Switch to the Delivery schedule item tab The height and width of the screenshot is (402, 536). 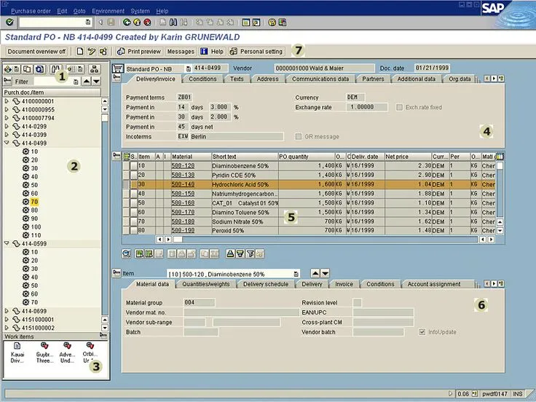pos(266,284)
